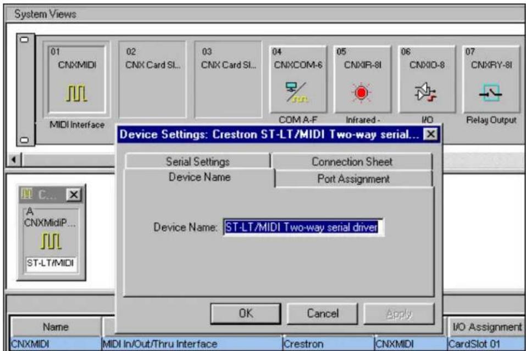Click the Name column header
Screen dimensions: 526x351
(56, 326)
